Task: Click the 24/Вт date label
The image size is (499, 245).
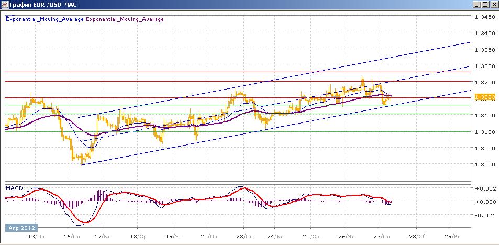Action: click(275, 237)
